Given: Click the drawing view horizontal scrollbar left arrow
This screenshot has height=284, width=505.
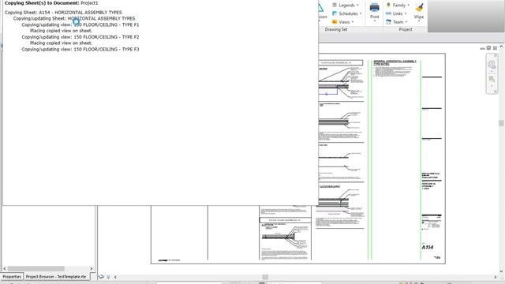Looking at the screenshot, I should click(116, 277).
